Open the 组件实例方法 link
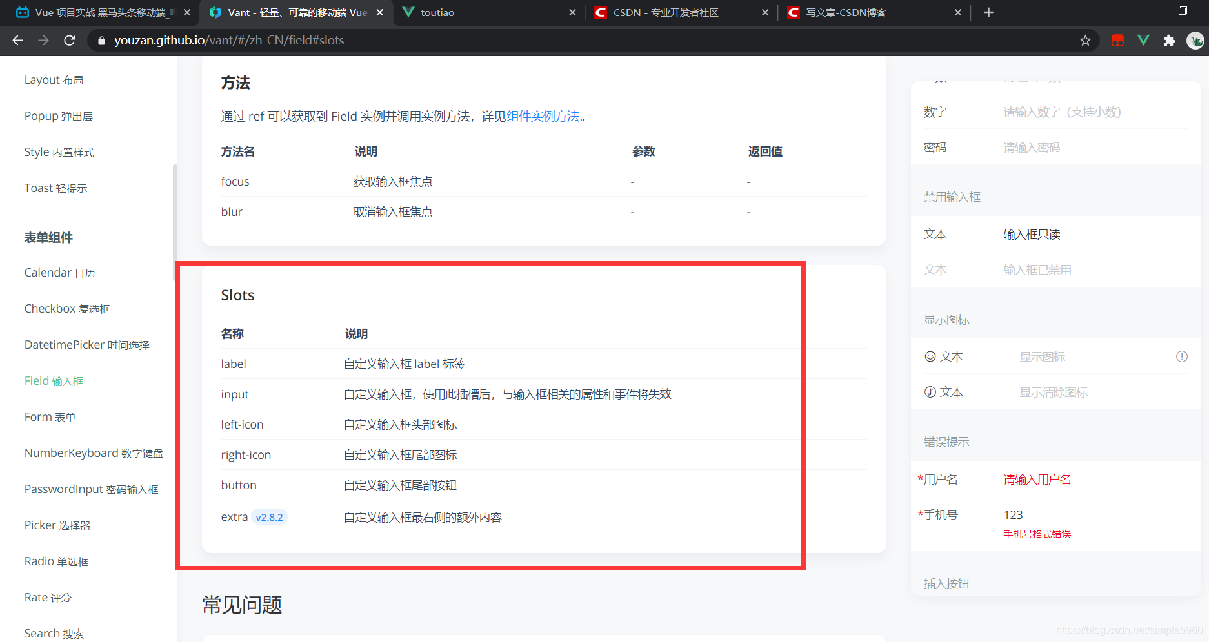1209x642 pixels. pyautogui.click(x=543, y=116)
